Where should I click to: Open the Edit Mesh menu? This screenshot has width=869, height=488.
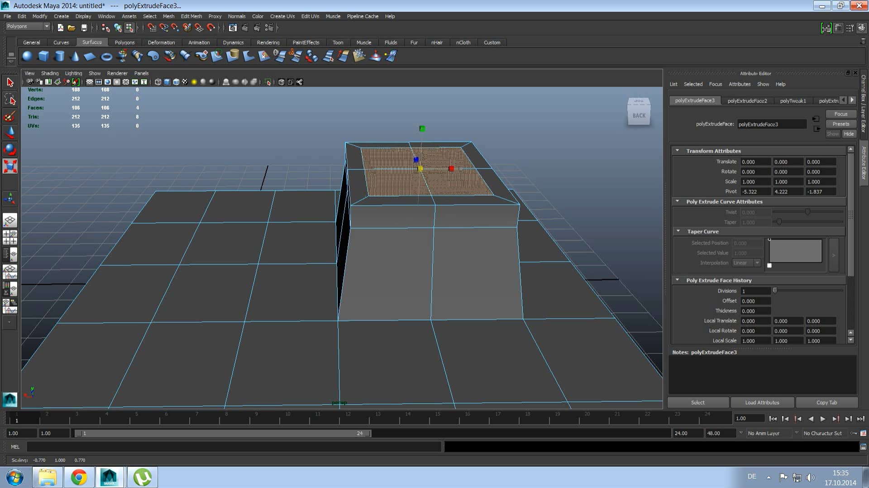tap(191, 16)
